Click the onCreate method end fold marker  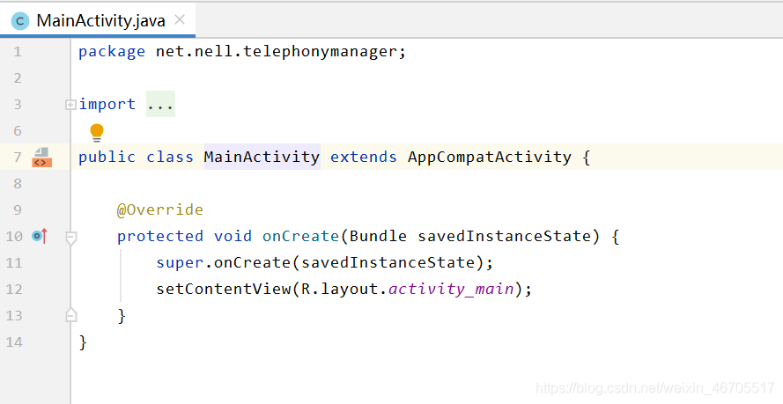point(71,315)
